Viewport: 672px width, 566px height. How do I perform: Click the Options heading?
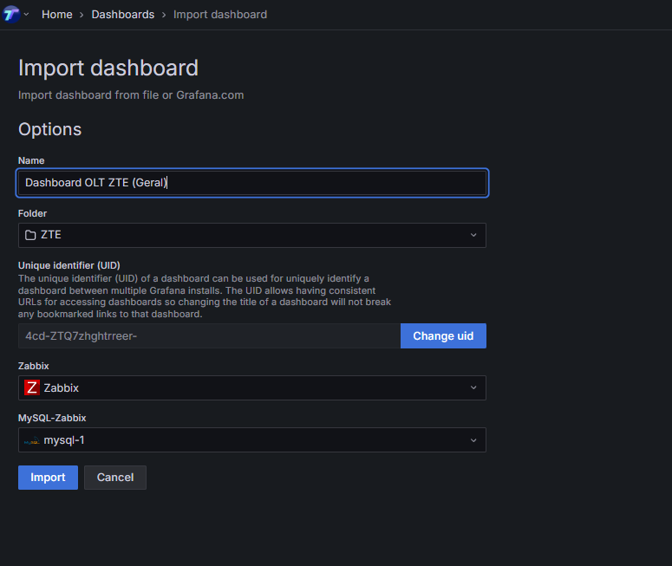[x=49, y=129]
